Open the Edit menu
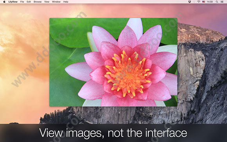 [x=29, y=2]
